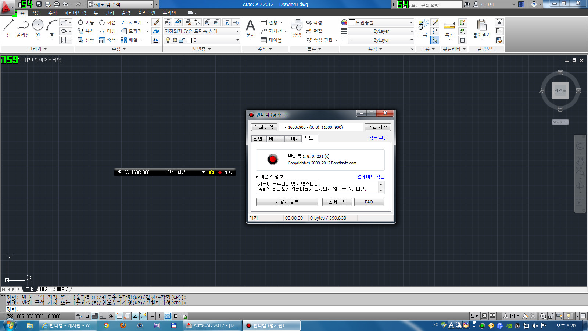Open Windows Start menu
The image size is (588, 331).
point(10,325)
